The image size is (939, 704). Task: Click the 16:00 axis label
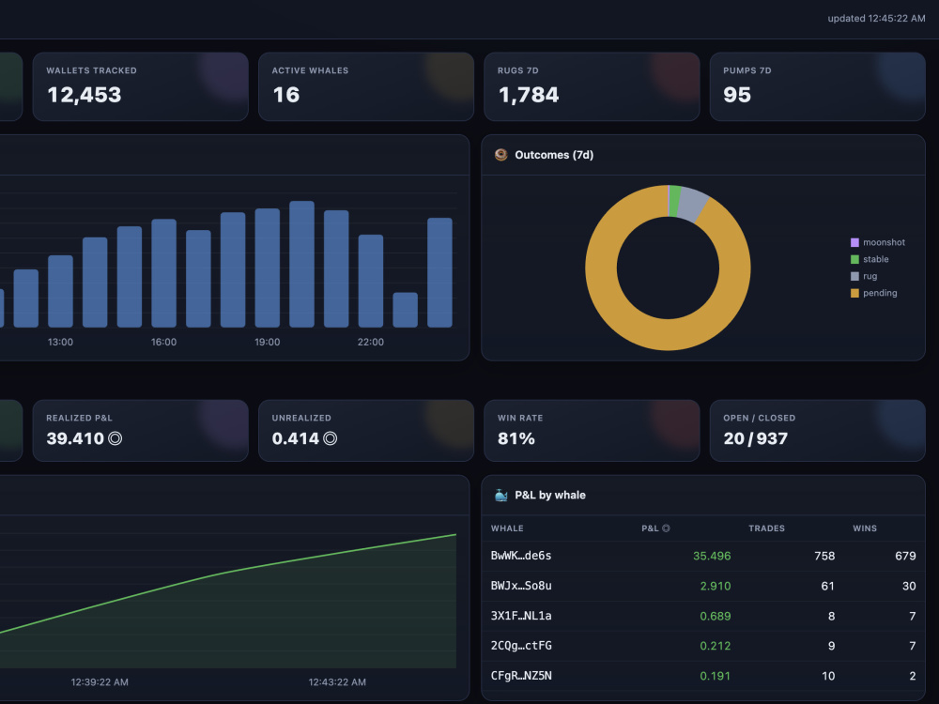163,342
